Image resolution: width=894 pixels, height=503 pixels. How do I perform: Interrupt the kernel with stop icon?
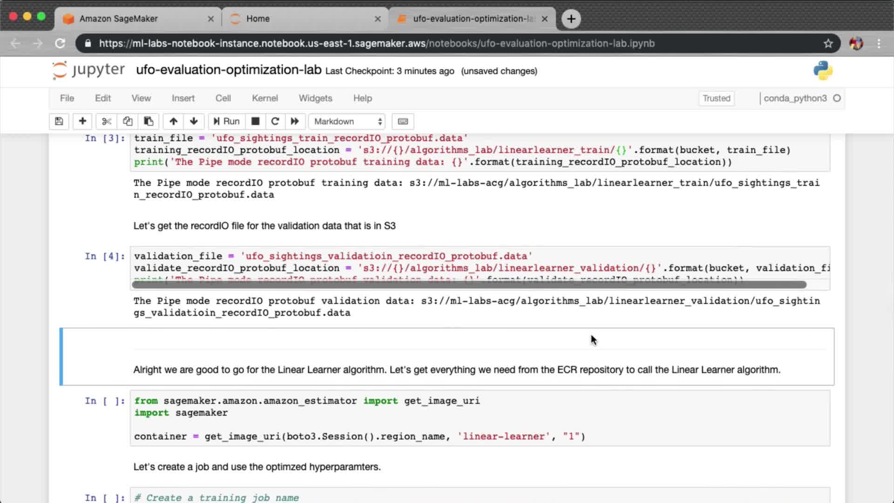(255, 121)
